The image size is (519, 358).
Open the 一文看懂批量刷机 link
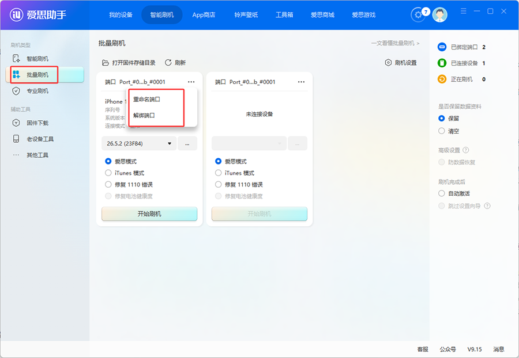pos(396,43)
